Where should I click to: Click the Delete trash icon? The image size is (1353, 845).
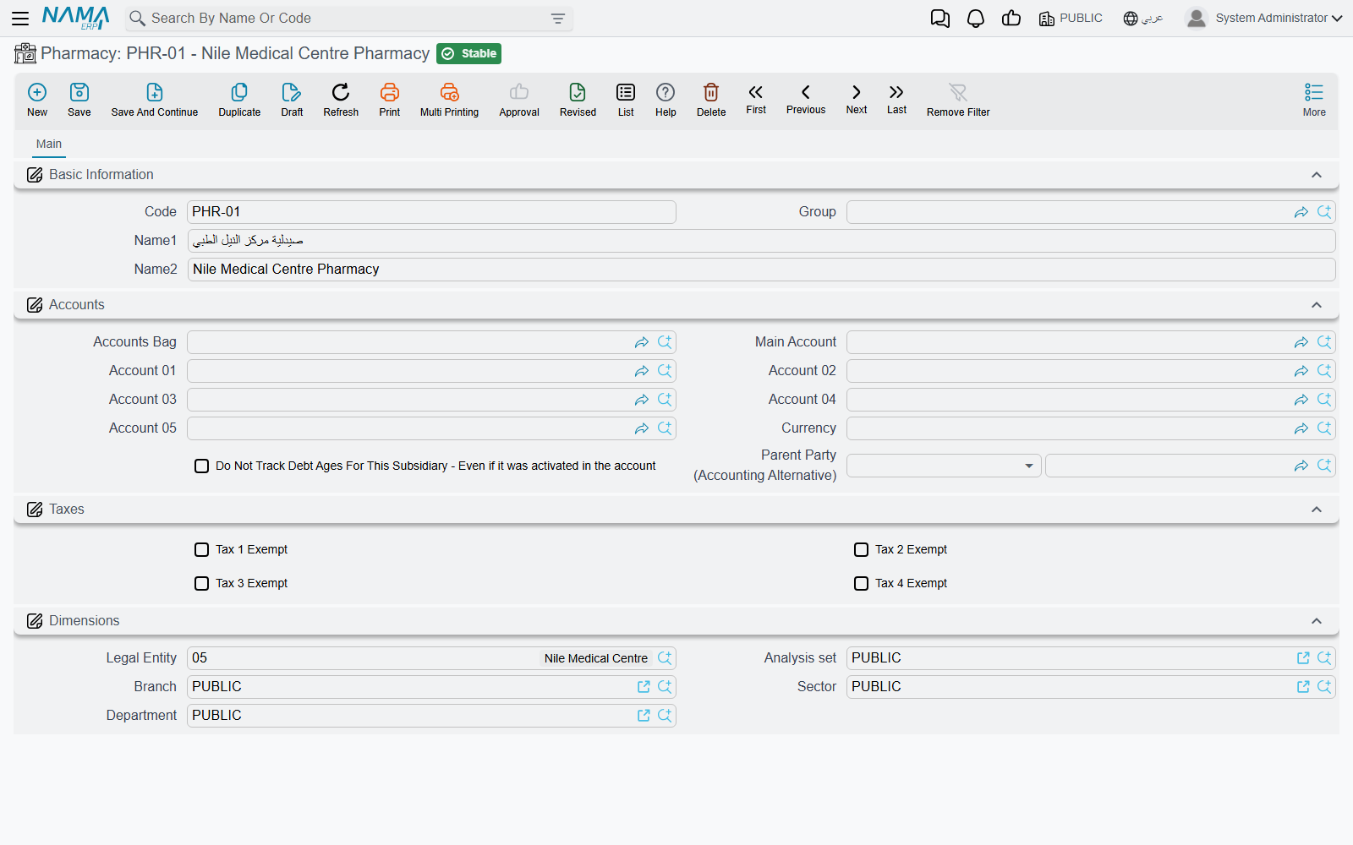tap(711, 93)
